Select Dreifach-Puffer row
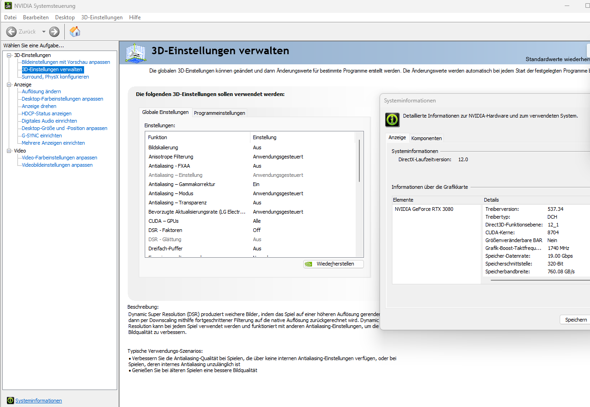This screenshot has width=590, height=407. 250,249
